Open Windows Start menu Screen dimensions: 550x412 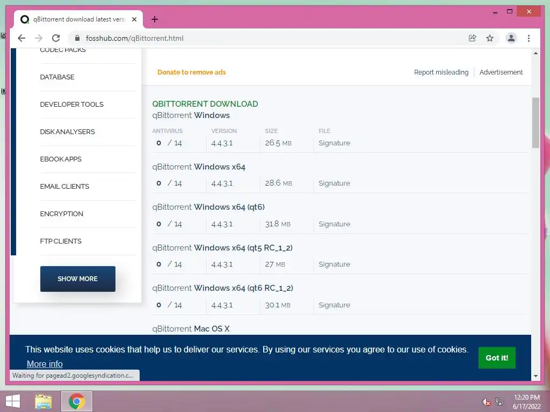pyautogui.click(x=13, y=401)
